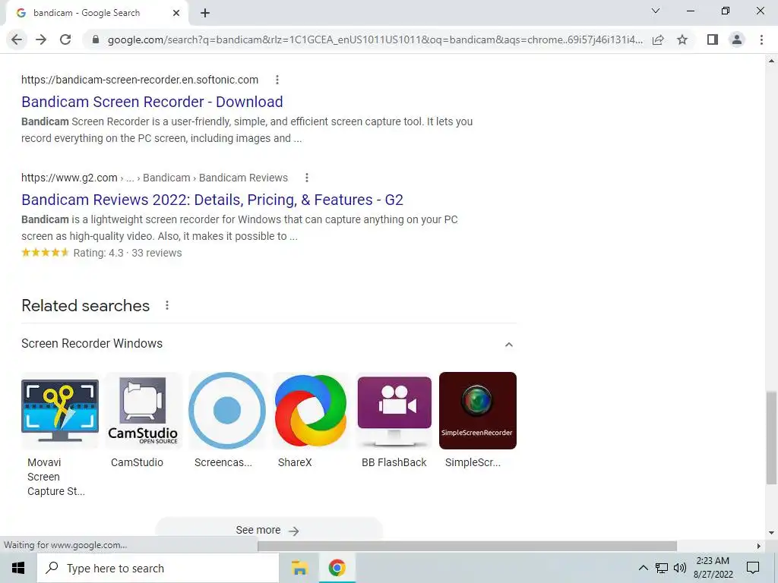Share this page from address bar
This screenshot has height=583, width=778.
click(x=658, y=39)
